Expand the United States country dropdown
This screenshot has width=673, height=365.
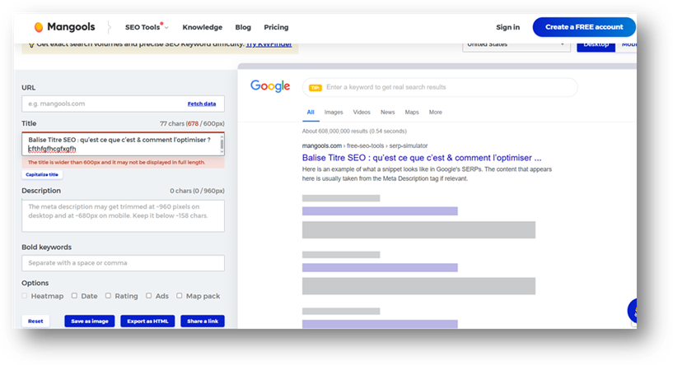pos(516,45)
